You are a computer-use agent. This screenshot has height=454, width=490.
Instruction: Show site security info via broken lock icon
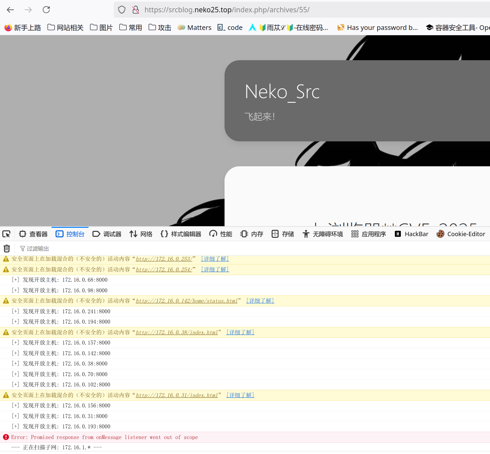click(136, 10)
